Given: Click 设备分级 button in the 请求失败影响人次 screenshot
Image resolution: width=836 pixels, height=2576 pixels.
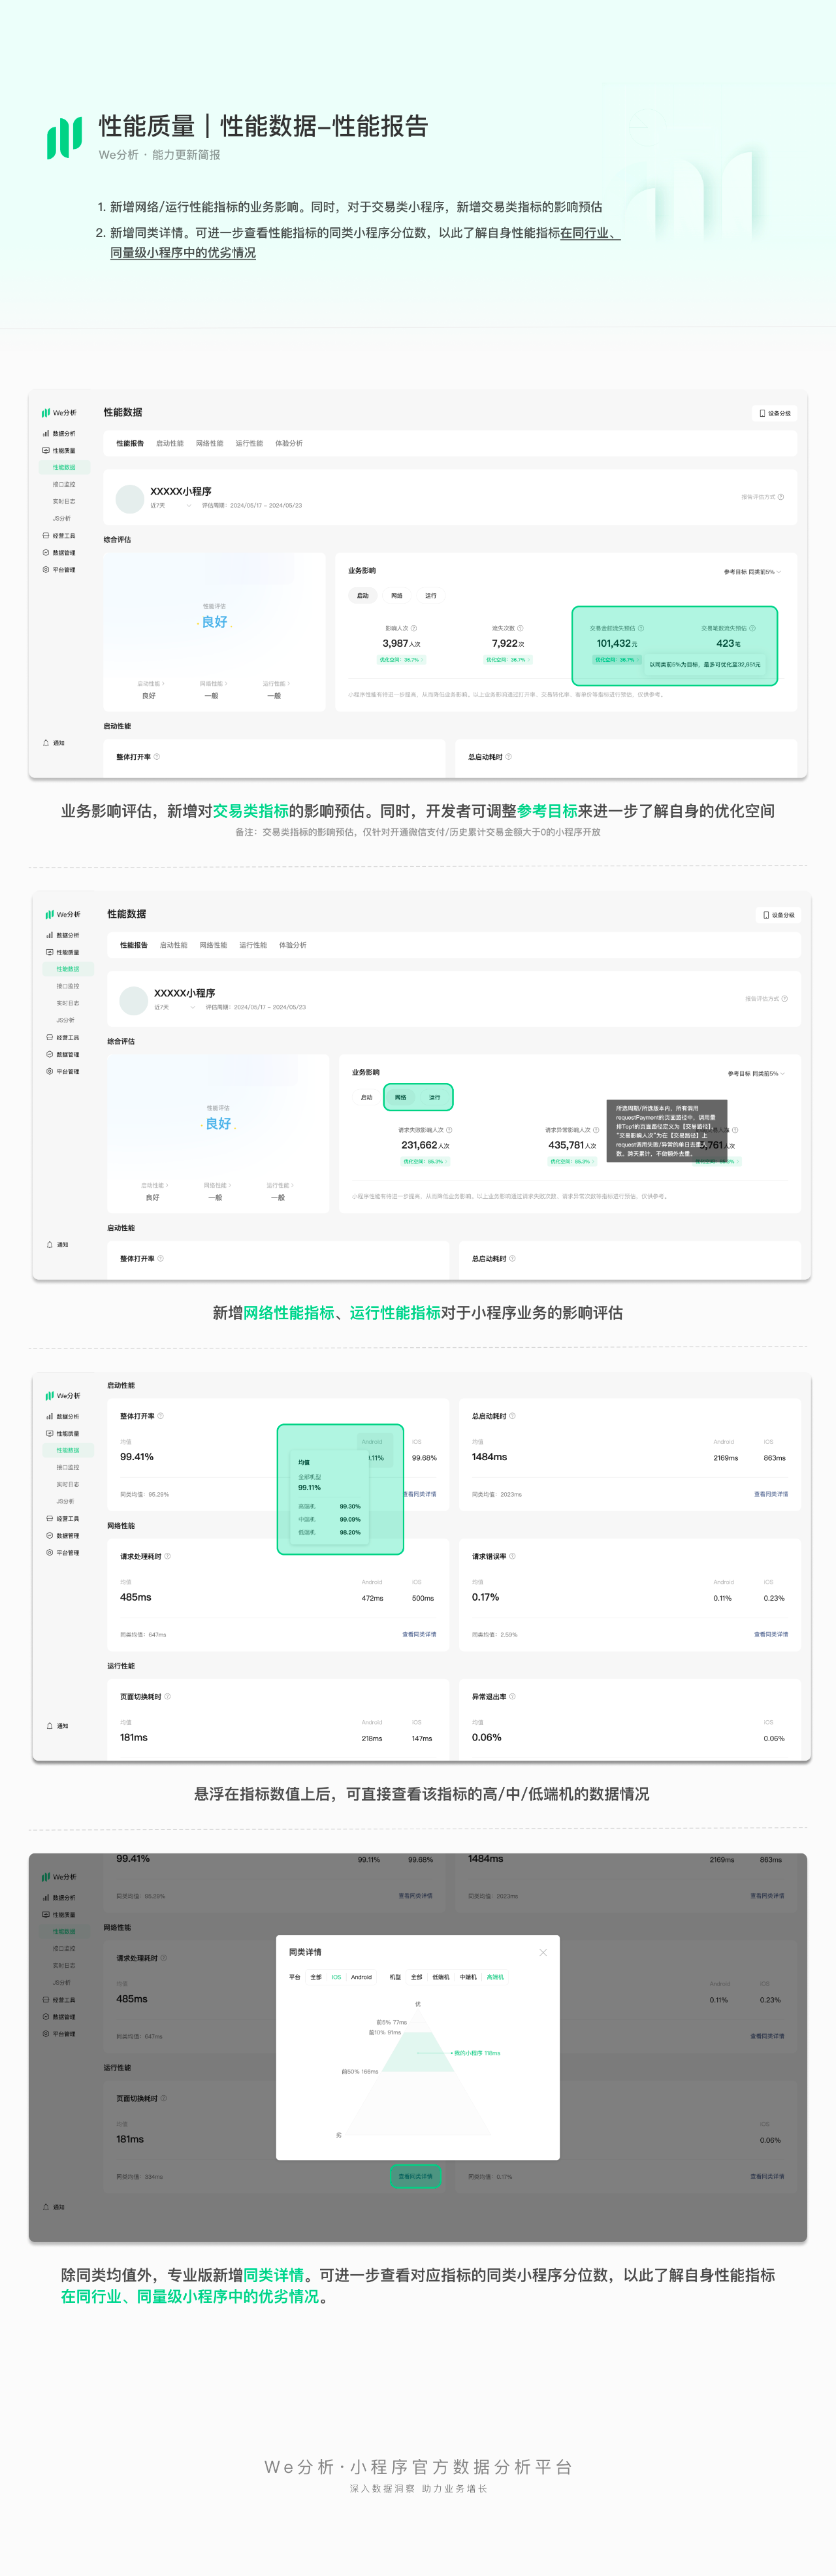Looking at the screenshot, I should pyautogui.click(x=779, y=915).
